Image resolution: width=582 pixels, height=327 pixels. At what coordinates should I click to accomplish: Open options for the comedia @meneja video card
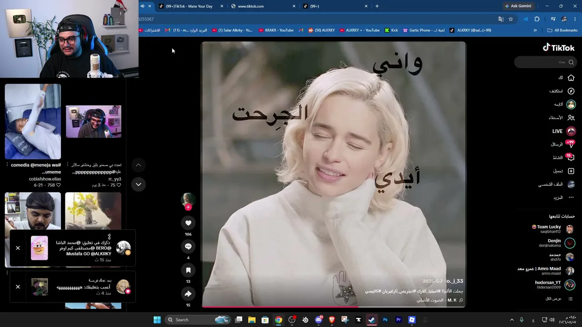click(7, 165)
